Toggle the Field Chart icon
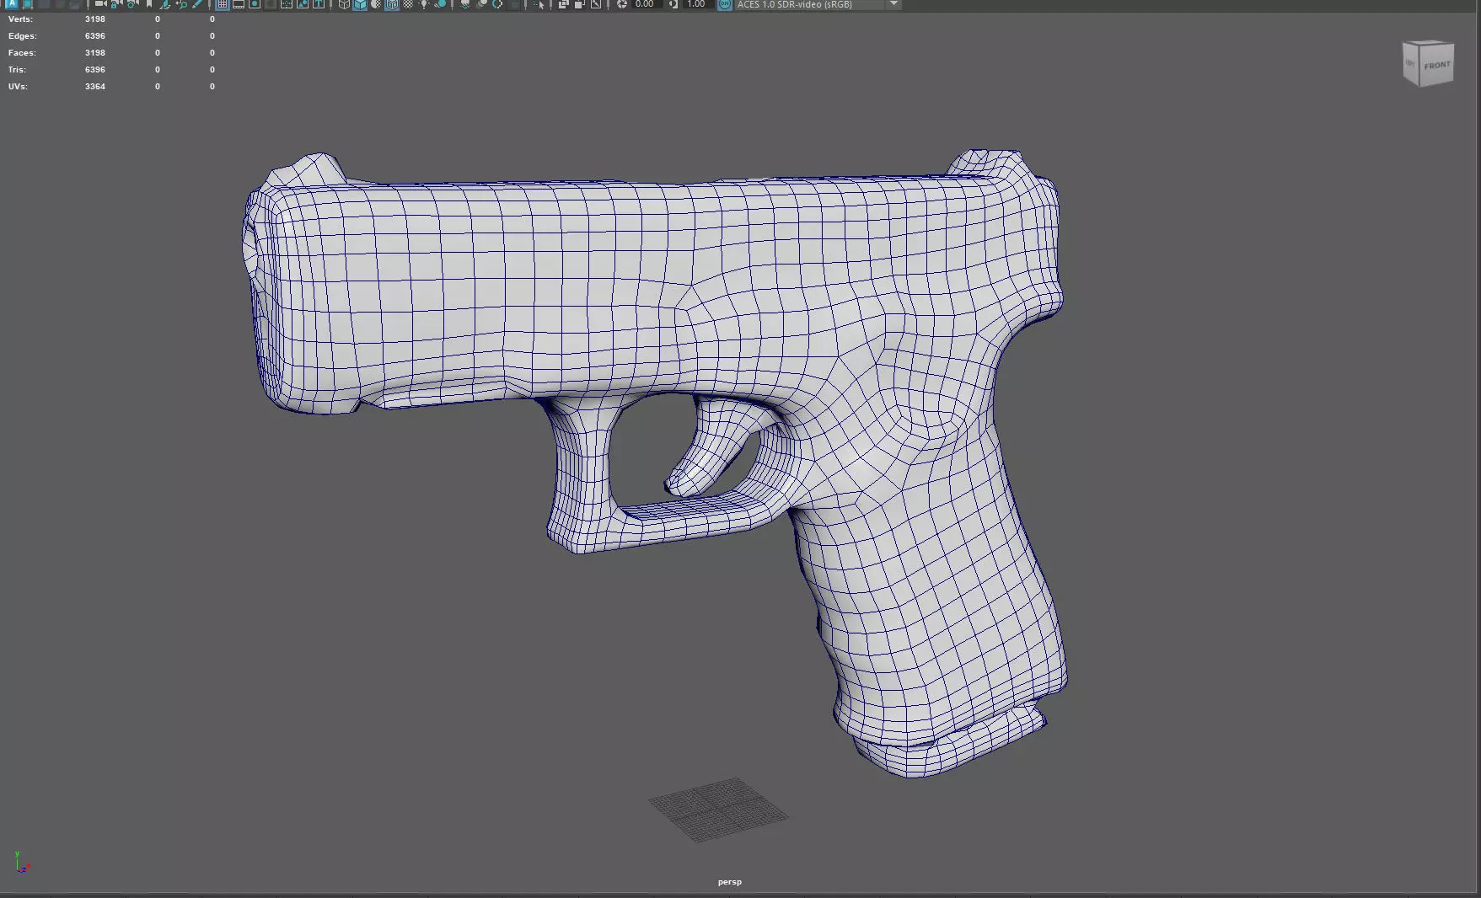This screenshot has width=1481, height=898. coord(287,4)
